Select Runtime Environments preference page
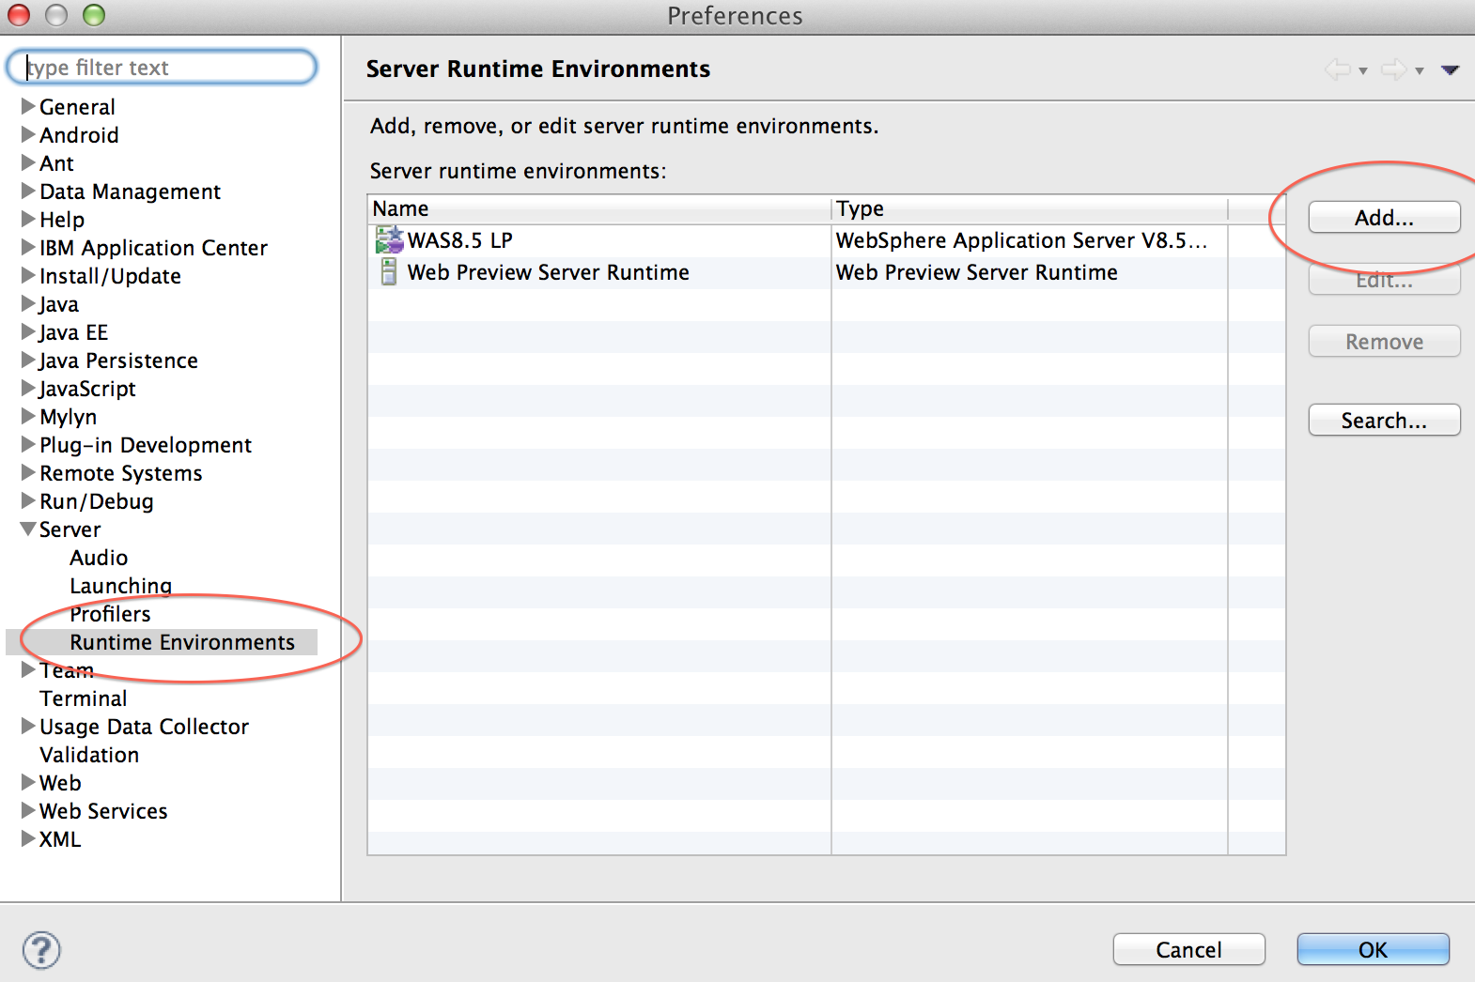 pos(182,642)
